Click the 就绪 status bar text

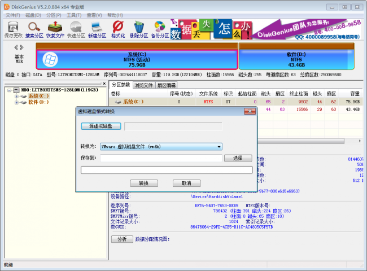click(8, 265)
